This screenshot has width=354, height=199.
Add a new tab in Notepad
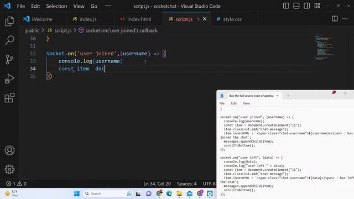(x=288, y=96)
